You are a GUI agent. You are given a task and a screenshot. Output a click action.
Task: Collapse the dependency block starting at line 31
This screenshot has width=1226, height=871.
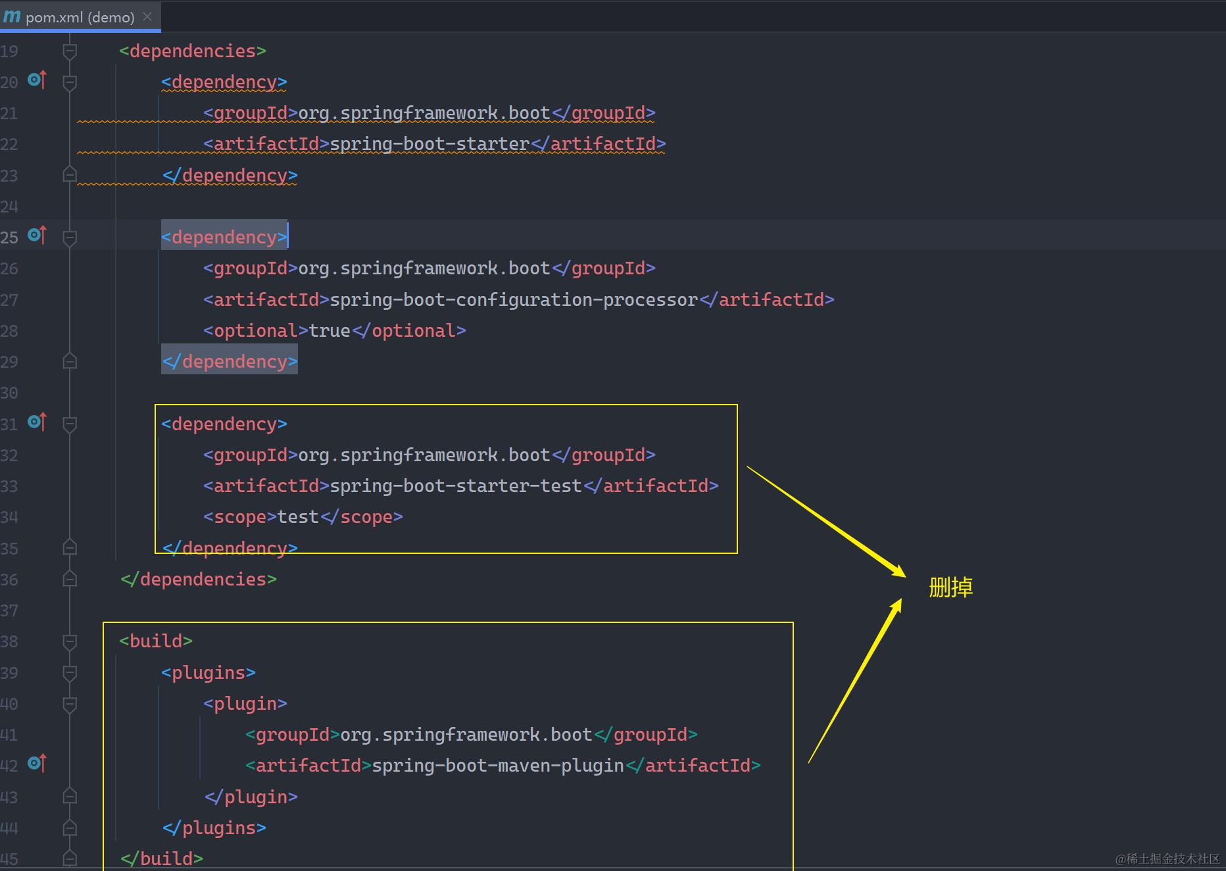point(70,424)
